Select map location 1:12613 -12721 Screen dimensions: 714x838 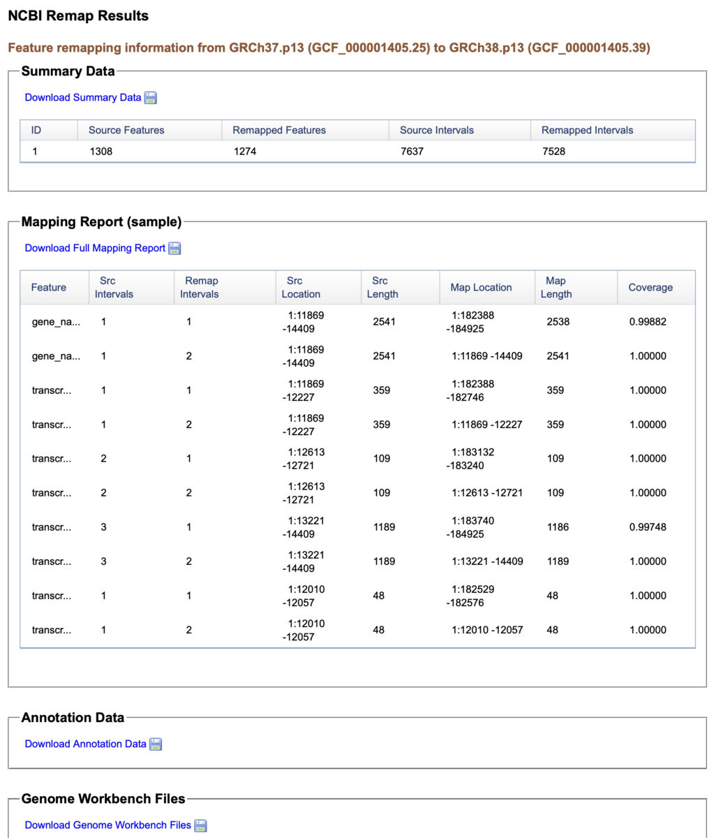tap(487, 493)
